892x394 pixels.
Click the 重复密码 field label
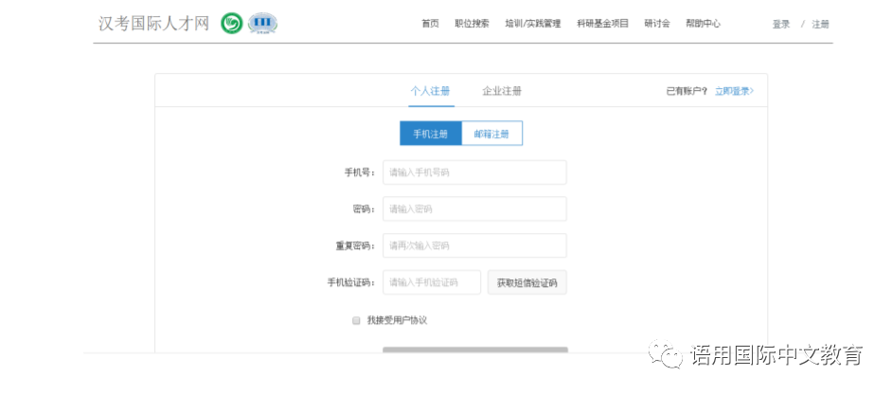[355, 246]
